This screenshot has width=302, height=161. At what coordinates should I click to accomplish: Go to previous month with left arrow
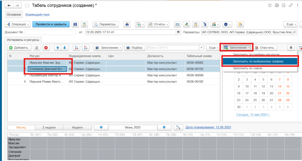[x=101, y=127]
